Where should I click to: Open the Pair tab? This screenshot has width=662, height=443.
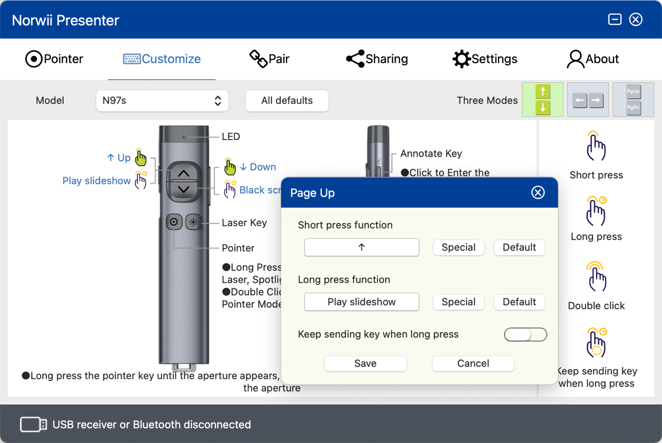coord(269,59)
